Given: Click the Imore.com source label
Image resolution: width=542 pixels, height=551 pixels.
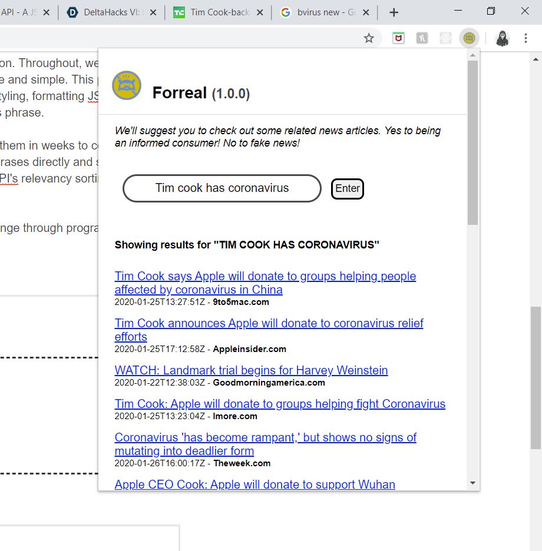Looking at the screenshot, I should pos(235,416).
